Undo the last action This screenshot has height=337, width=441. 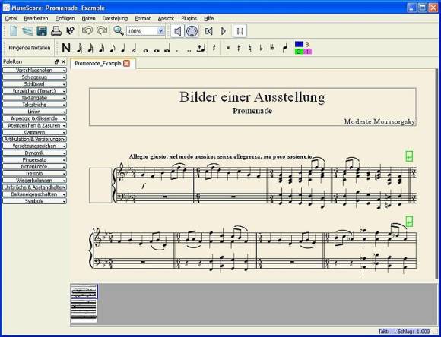[87, 30]
